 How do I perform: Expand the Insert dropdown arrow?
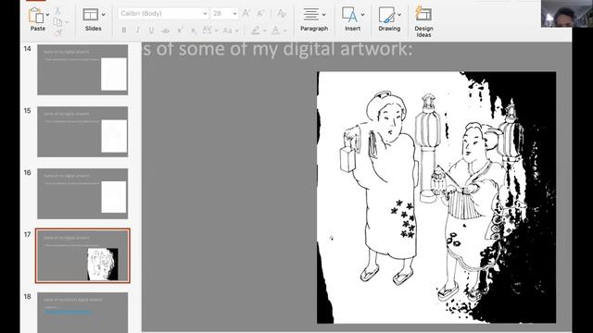(x=362, y=15)
